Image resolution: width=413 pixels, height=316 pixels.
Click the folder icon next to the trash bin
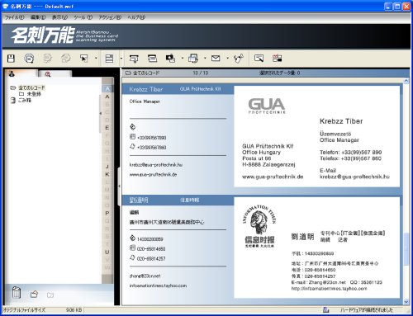[34, 295]
